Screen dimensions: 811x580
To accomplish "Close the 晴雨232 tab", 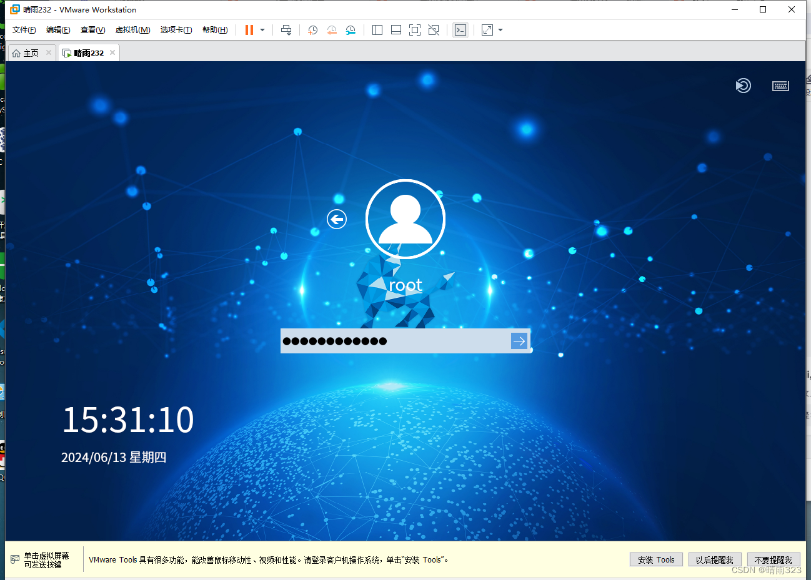I will 112,52.
